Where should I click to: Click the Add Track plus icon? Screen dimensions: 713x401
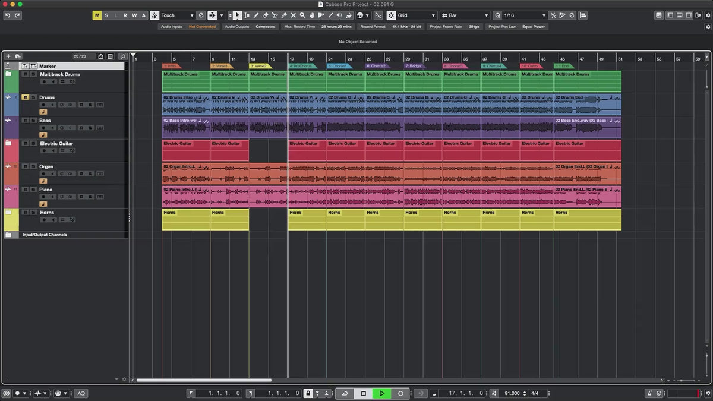[x=8, y=56]
